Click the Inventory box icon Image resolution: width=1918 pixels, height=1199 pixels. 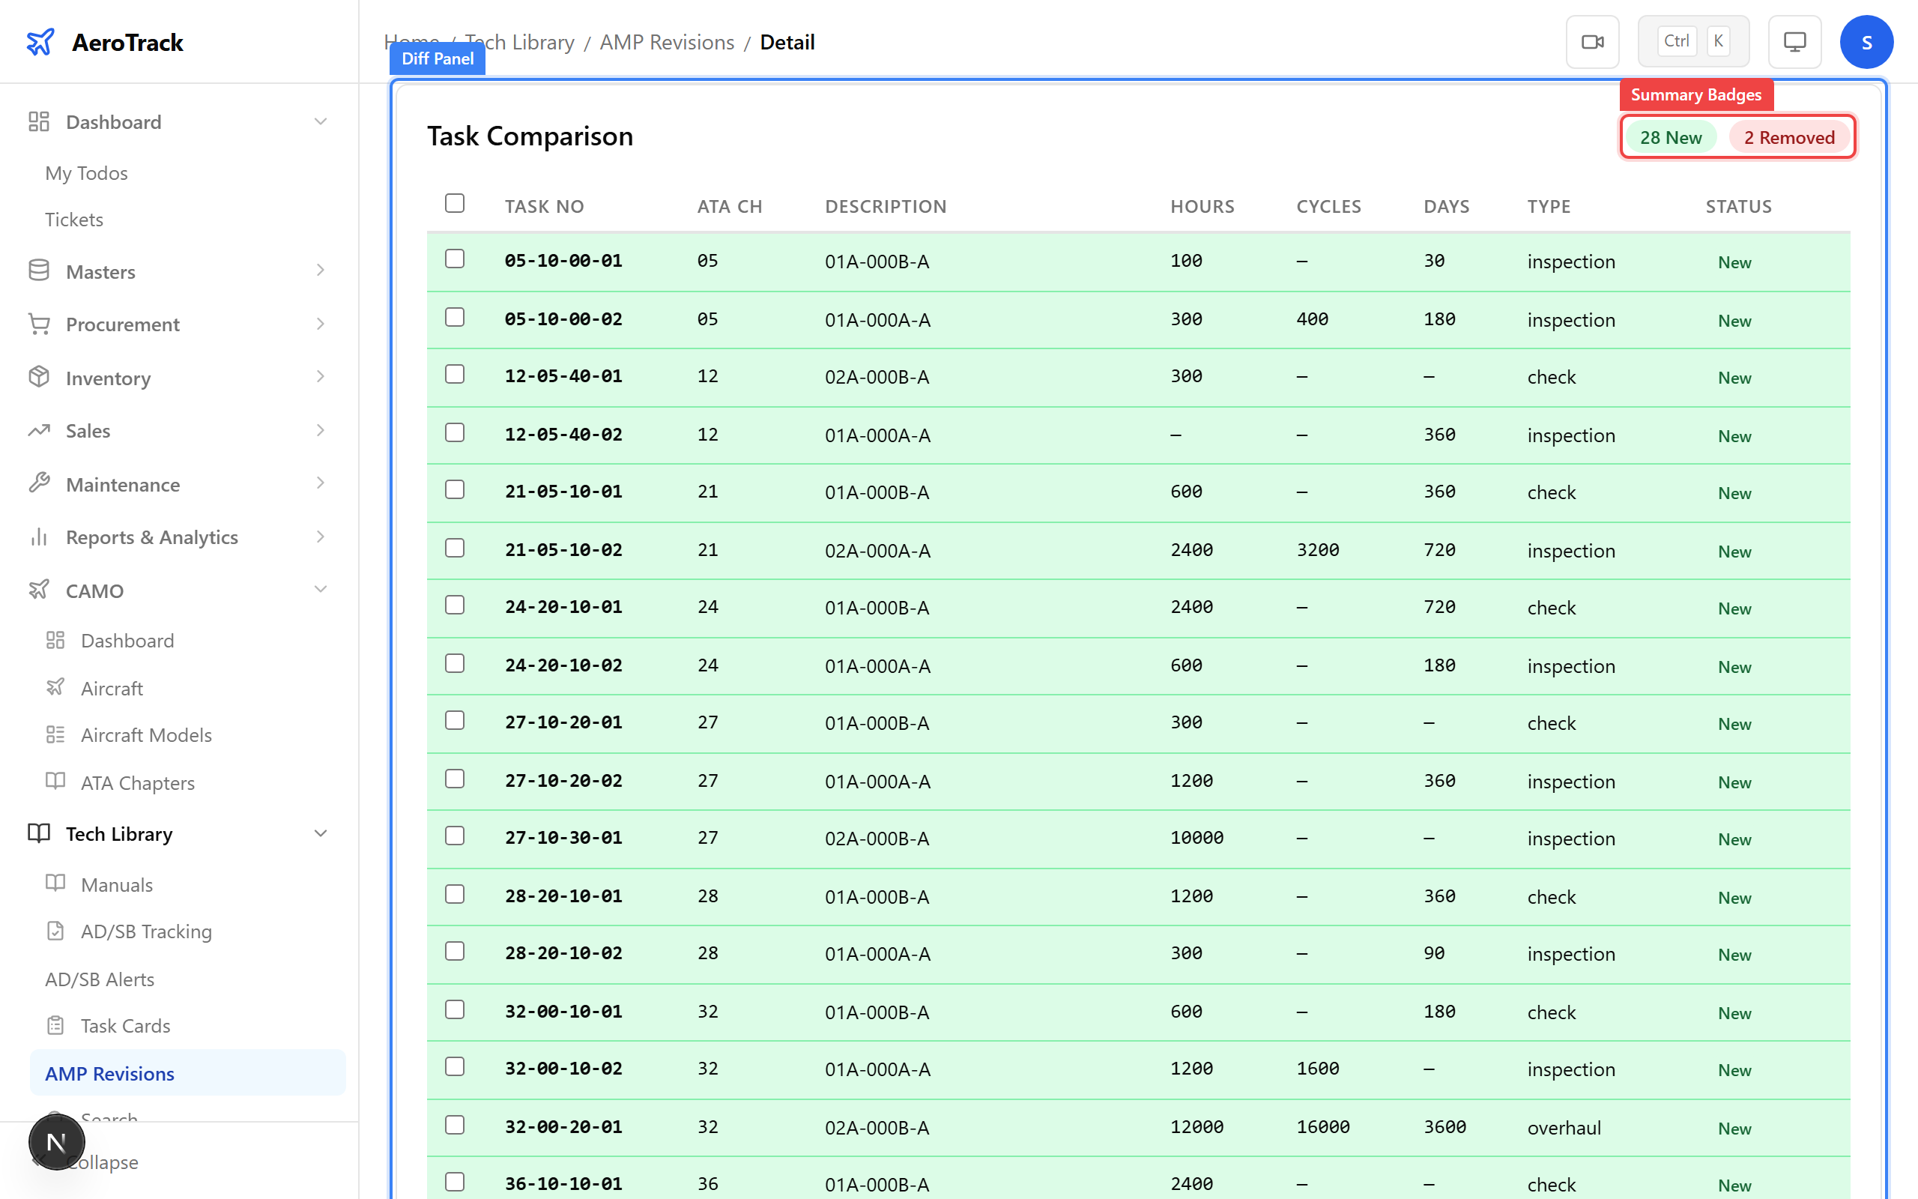[x=39, y=378]
